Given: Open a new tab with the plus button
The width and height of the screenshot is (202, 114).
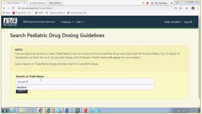Looking at the screenshot, I should [177, 3].
